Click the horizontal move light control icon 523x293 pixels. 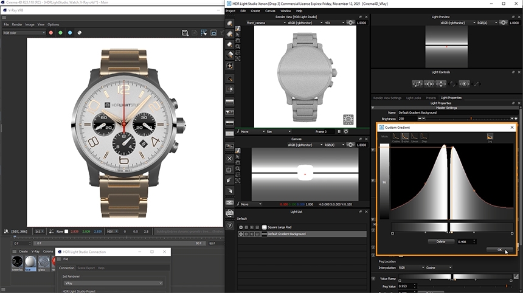429,84
